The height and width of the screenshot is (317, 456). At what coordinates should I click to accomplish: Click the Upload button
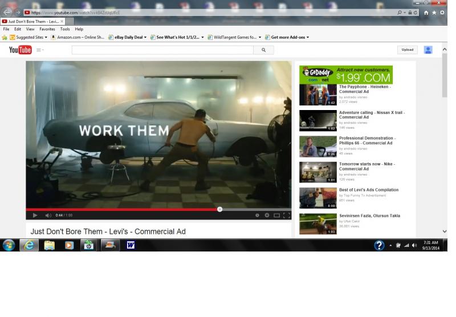click(408, 50)
